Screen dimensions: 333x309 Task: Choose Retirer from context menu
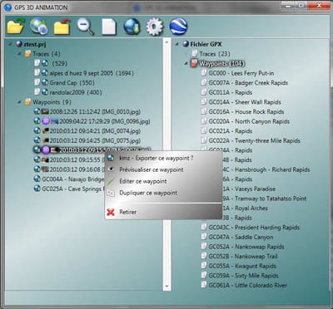point(127,213)
